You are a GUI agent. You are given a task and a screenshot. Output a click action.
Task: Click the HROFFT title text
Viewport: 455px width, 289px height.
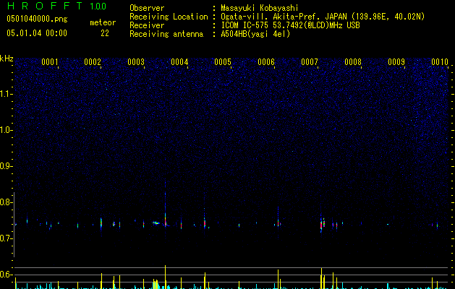point(45,6)
